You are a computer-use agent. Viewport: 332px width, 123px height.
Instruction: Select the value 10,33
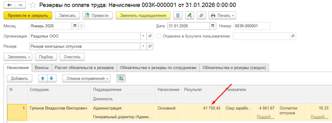coord(320,108)
